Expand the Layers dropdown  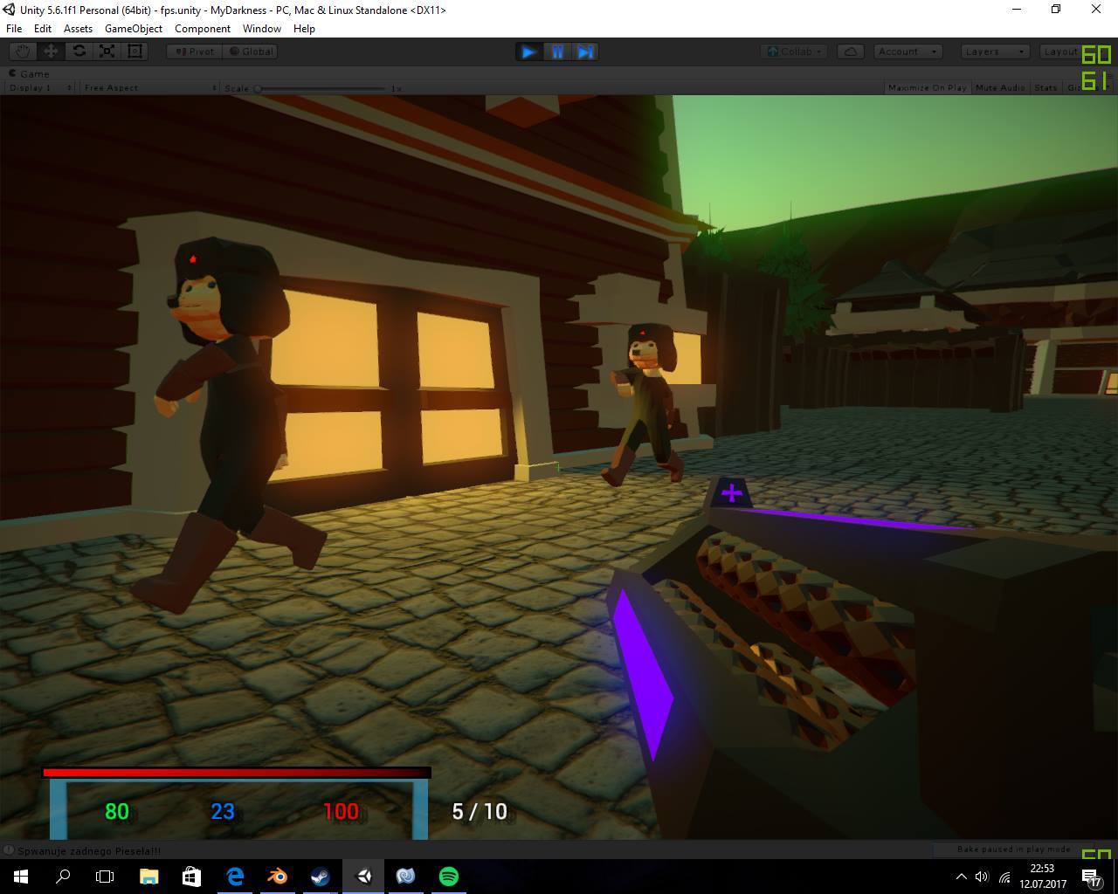[x=994, y=52]
